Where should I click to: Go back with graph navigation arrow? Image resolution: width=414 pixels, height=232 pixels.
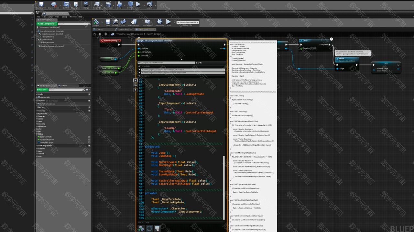click(100, 34)
